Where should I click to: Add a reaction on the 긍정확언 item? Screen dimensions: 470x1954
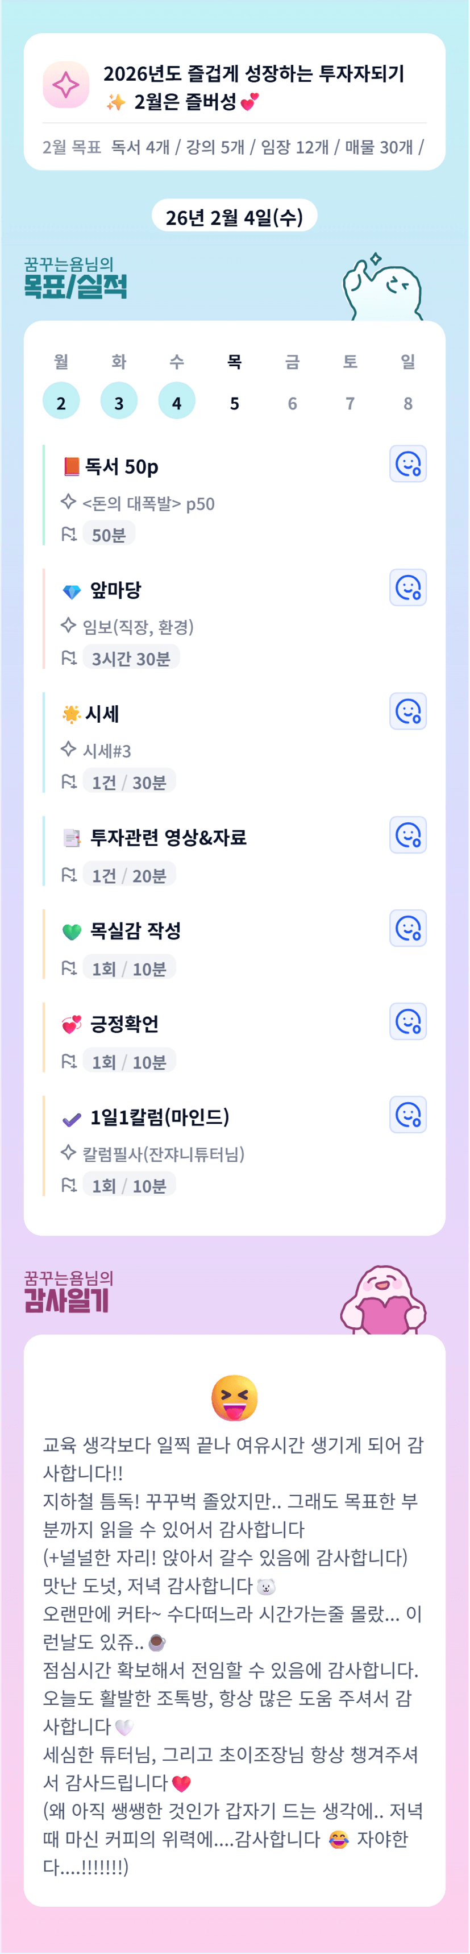point(408,1021)
